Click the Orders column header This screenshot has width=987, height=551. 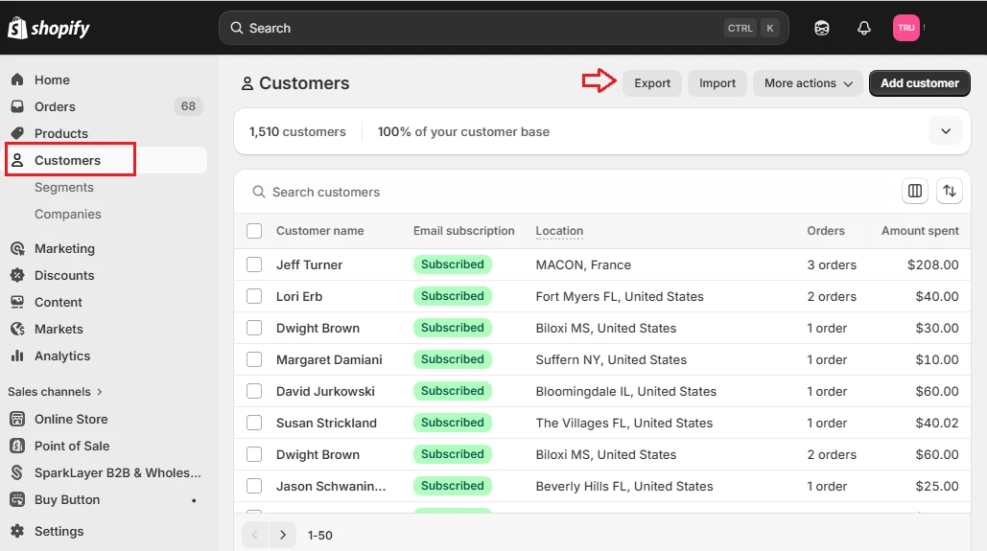coord(825,231)
